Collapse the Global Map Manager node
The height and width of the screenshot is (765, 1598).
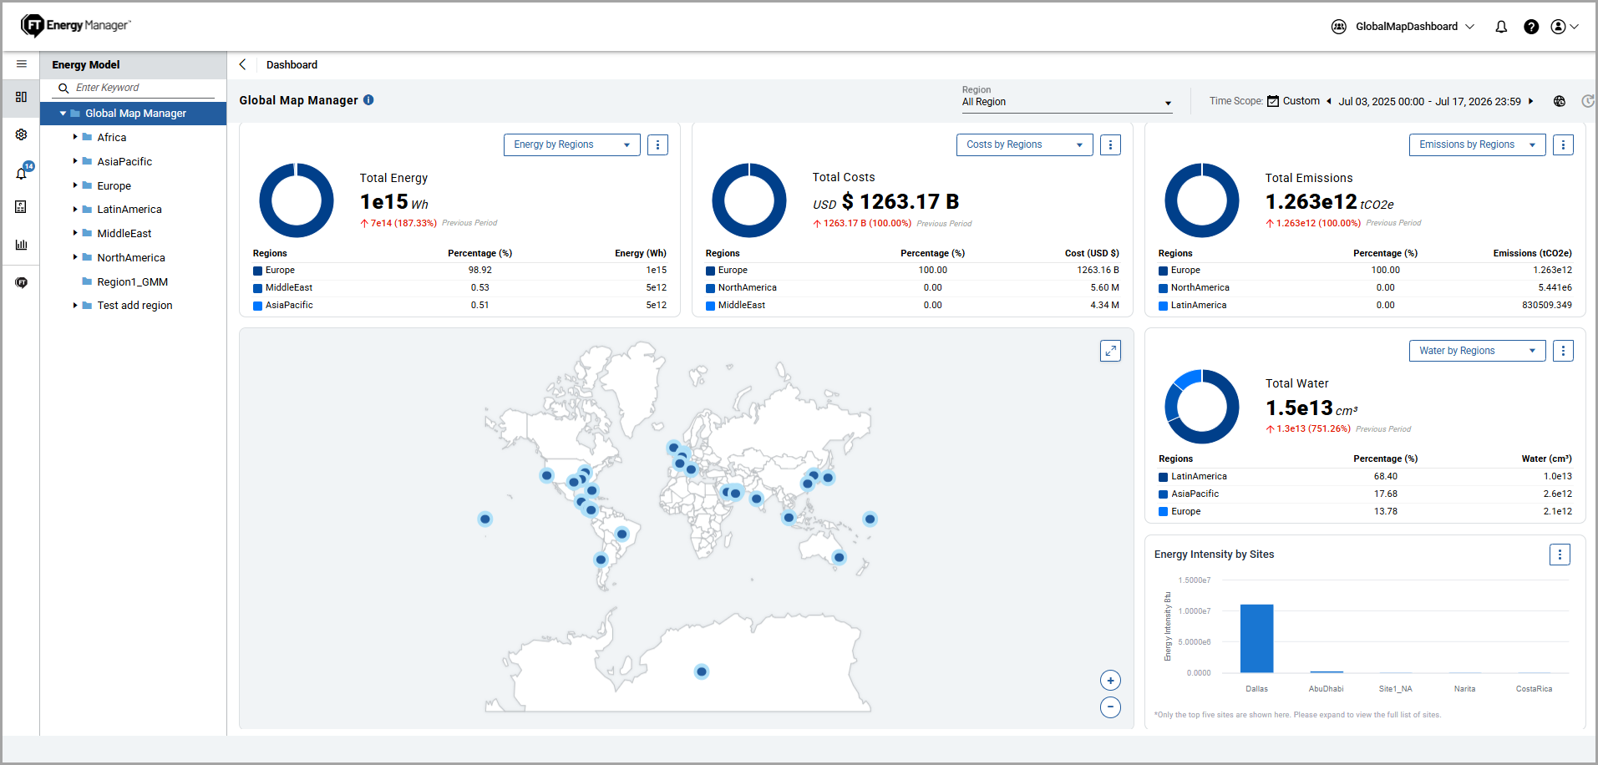coord(63,114)
